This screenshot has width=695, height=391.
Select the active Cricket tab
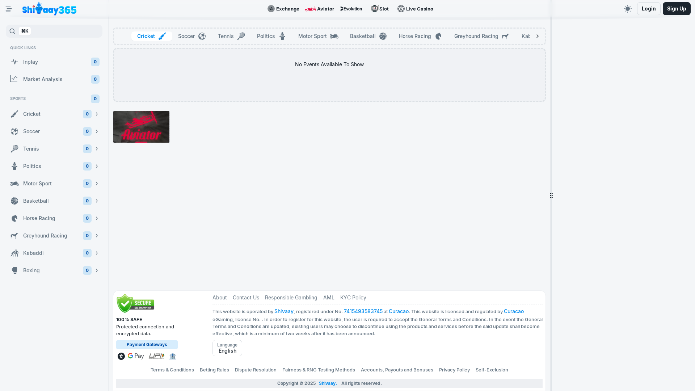pos(152,36)
